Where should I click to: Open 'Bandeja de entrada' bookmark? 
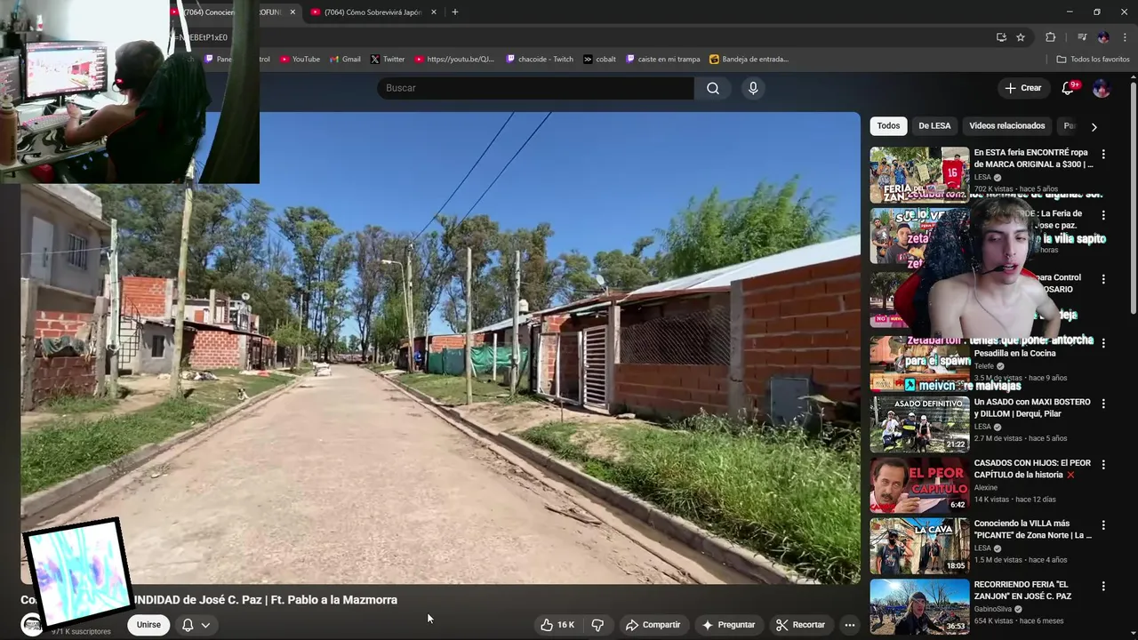tap(749, 60)
